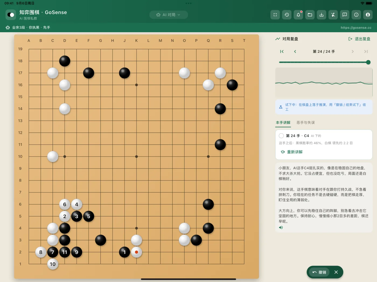Open the folder of saved games
Screen dimensions: 377x282
(310, 15)
